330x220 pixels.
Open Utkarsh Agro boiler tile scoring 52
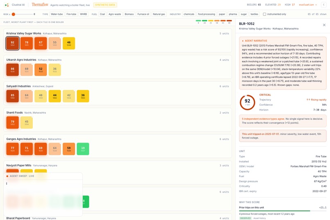[x=41, y=70]
